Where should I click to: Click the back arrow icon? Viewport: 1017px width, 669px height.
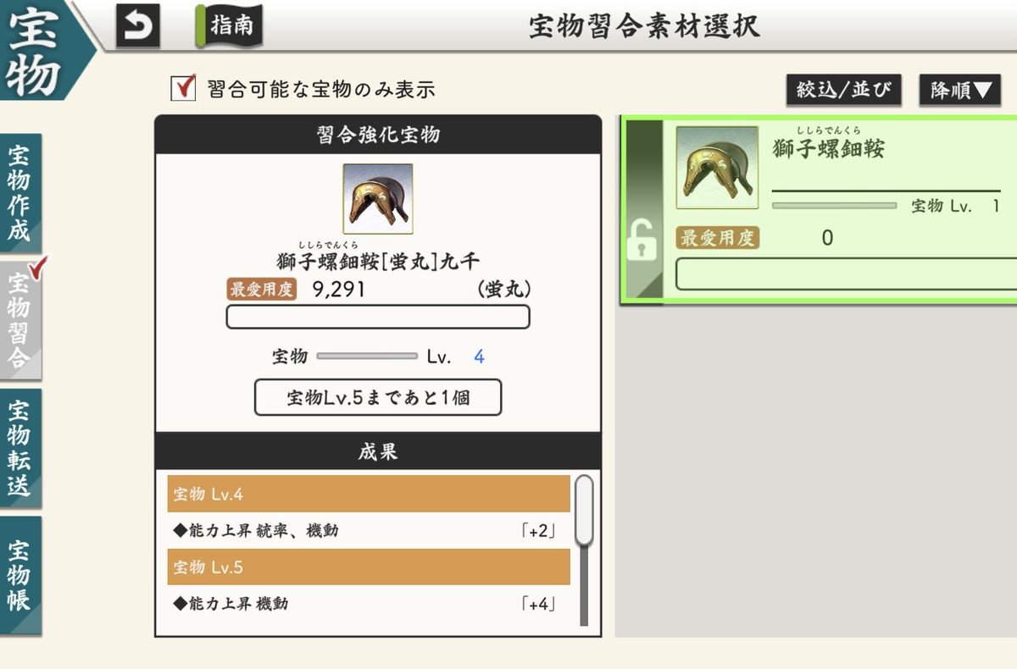point(137,27)
